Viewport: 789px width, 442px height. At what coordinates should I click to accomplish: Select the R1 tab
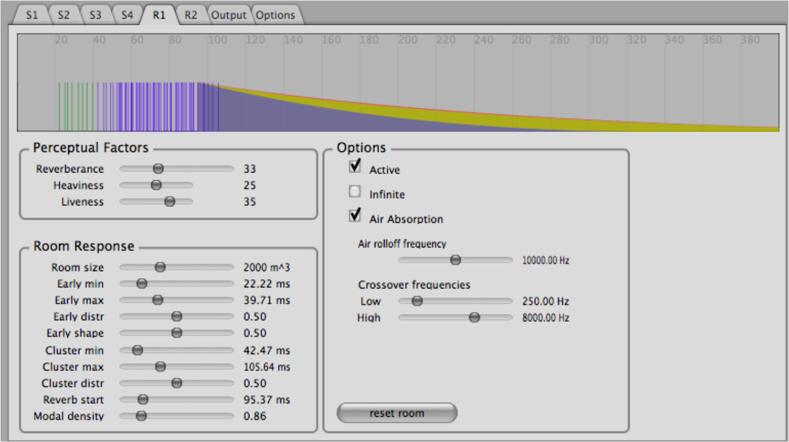tap(159, 15)
